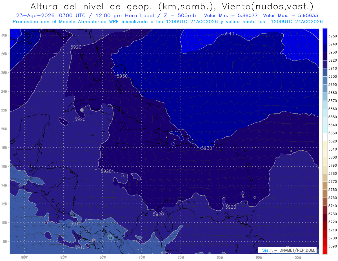The height and width of the screenshot is (261, 338).
Task: Click the 26N latitude axis label
Action: (x=5, y=73)
